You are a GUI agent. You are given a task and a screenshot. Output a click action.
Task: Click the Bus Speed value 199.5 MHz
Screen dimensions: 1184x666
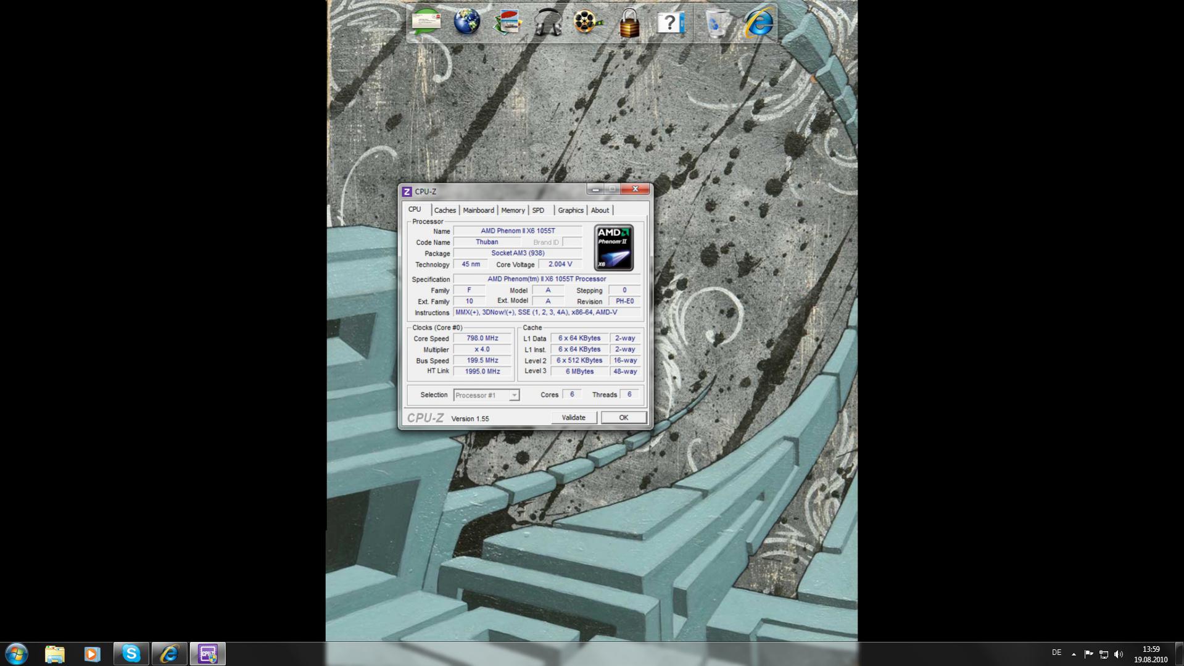pos(482,360)
